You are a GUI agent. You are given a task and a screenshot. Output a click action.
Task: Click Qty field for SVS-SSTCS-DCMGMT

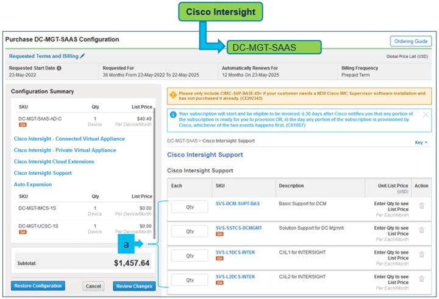[x=190, y=231]
